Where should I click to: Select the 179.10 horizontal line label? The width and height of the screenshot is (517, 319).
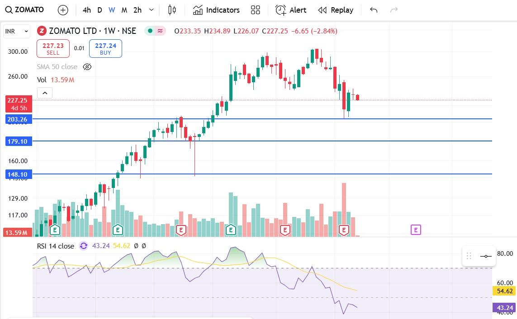click(x=19, y=141)
